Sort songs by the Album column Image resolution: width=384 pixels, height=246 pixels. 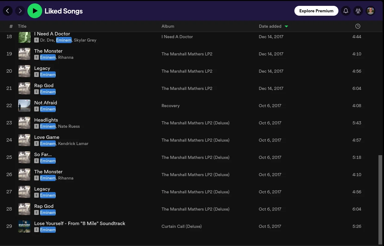point(168,26)
